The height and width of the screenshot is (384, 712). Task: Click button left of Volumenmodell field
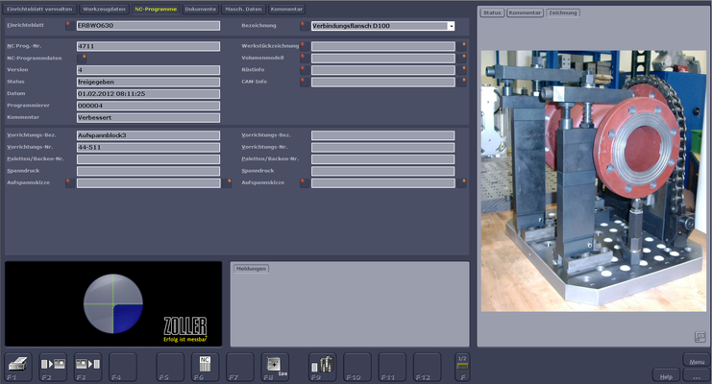tap(305, 59)
